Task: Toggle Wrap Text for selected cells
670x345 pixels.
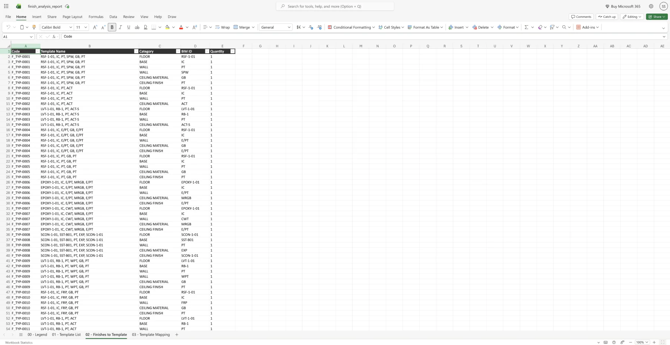Action: tap(223, 27)
